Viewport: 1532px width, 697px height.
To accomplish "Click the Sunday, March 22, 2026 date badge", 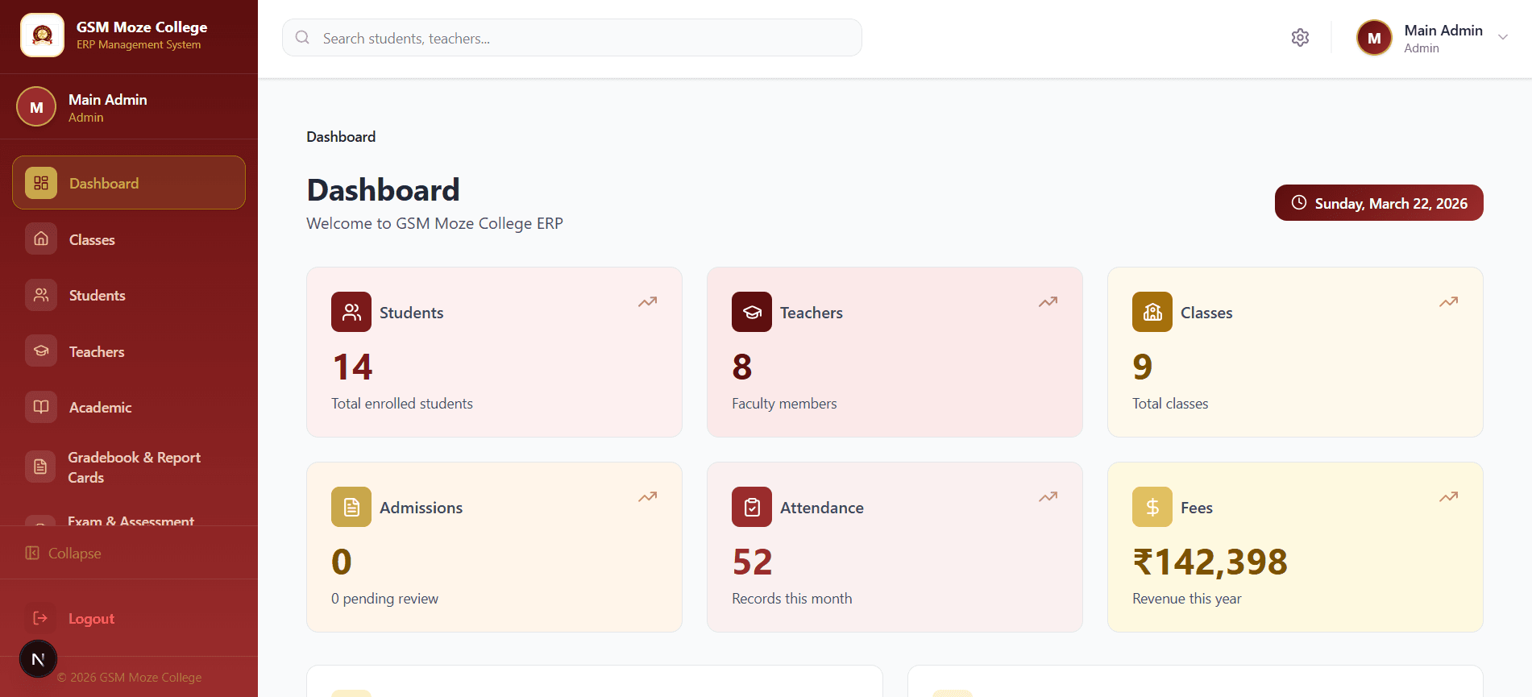I will 1378,202.
